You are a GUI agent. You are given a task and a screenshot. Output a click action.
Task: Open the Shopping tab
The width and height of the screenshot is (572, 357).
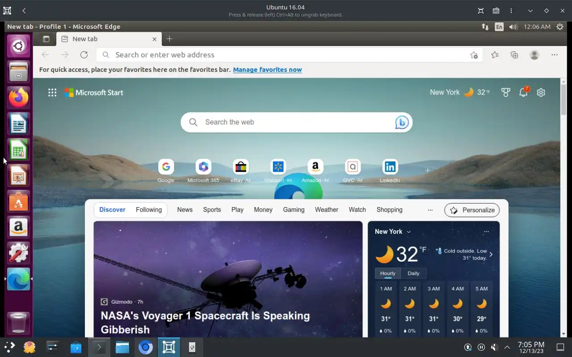[390, 210]
